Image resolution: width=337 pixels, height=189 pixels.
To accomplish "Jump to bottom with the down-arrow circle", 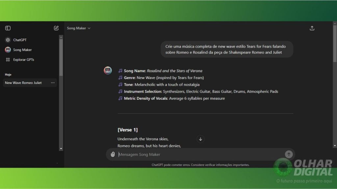I will [x=200, y=139].
